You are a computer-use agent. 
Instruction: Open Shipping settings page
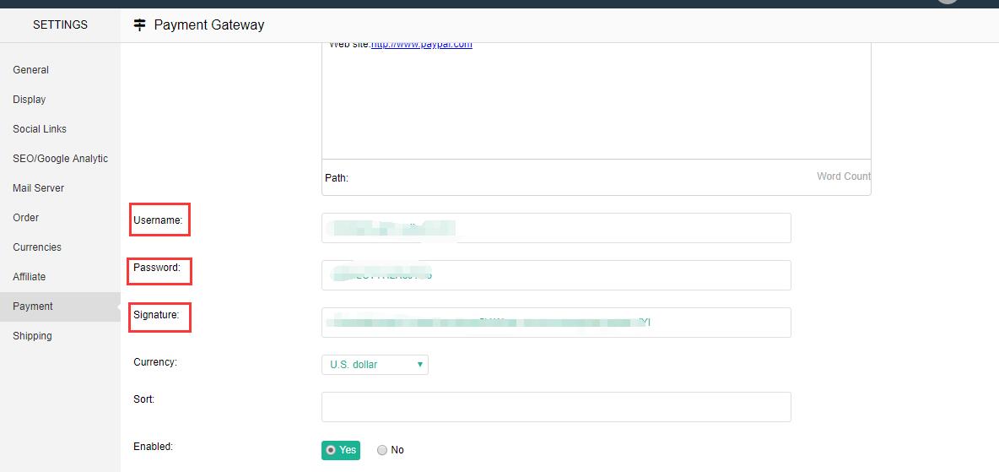pos(32,336)
